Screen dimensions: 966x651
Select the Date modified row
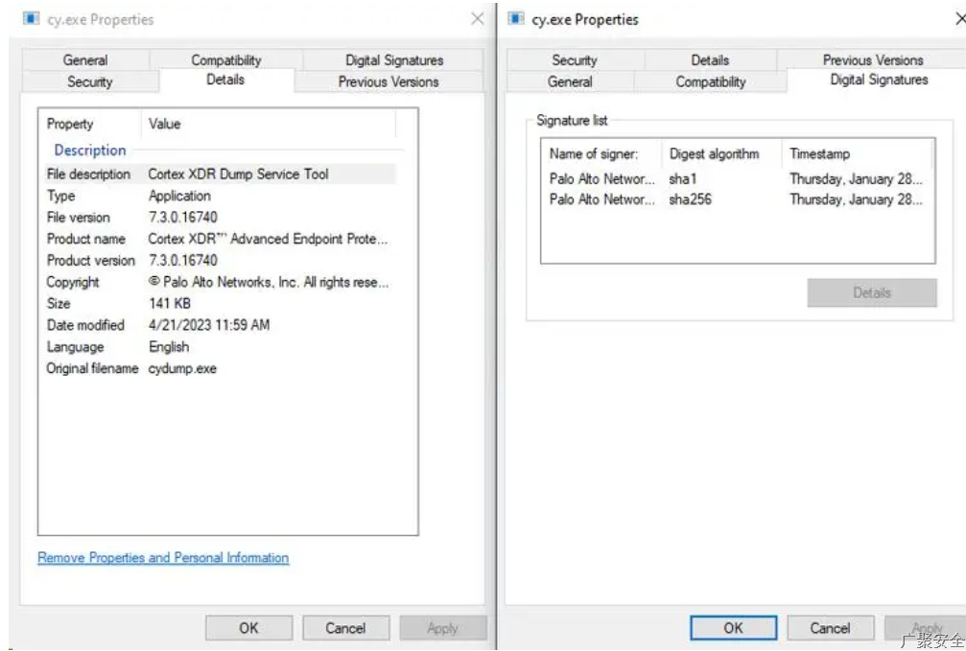pos(220,325)
